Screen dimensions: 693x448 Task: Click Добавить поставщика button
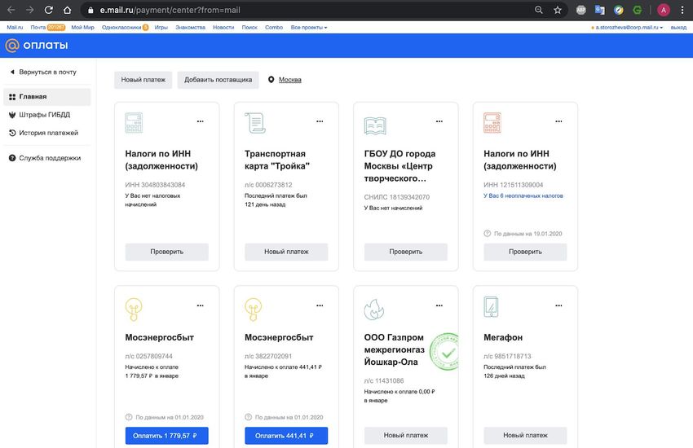coord(218,80)
